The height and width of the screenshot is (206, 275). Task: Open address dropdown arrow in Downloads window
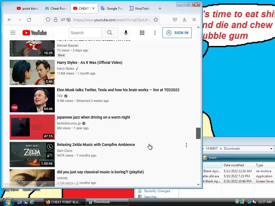point(271,149)
